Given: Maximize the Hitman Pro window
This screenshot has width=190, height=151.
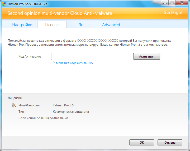Looking at the screenshot, I should [x=172, y=3].
